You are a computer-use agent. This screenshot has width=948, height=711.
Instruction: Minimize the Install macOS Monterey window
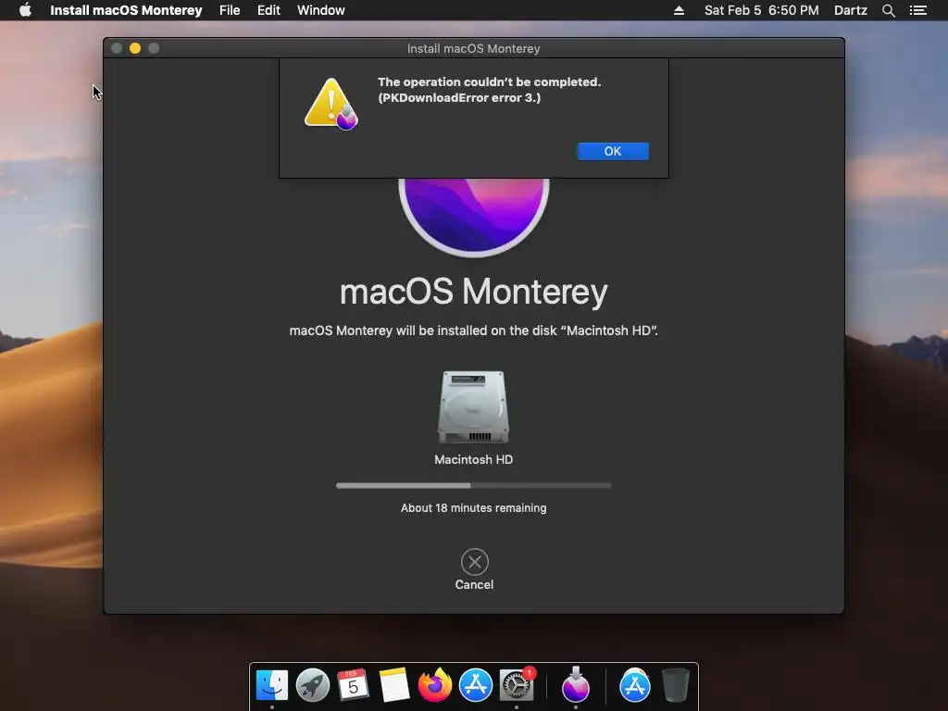pyautogui.click(x=135, y=48)
